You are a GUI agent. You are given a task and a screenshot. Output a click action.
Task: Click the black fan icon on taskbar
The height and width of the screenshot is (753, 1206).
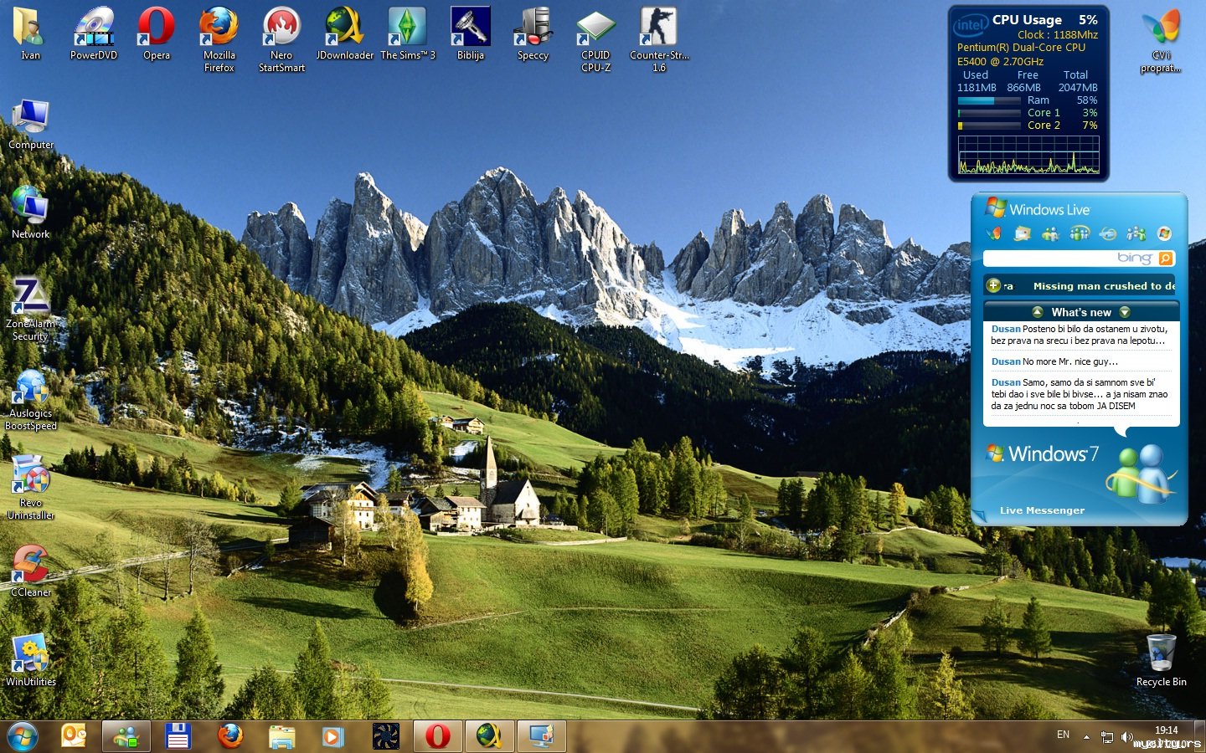(x=386, y=736)
